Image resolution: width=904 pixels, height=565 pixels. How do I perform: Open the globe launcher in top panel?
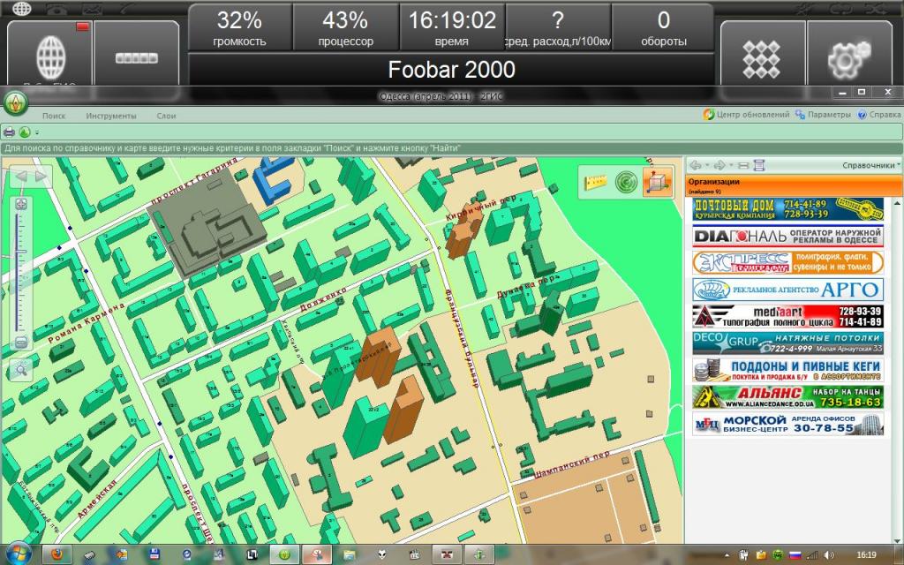(x=49, y=56)
